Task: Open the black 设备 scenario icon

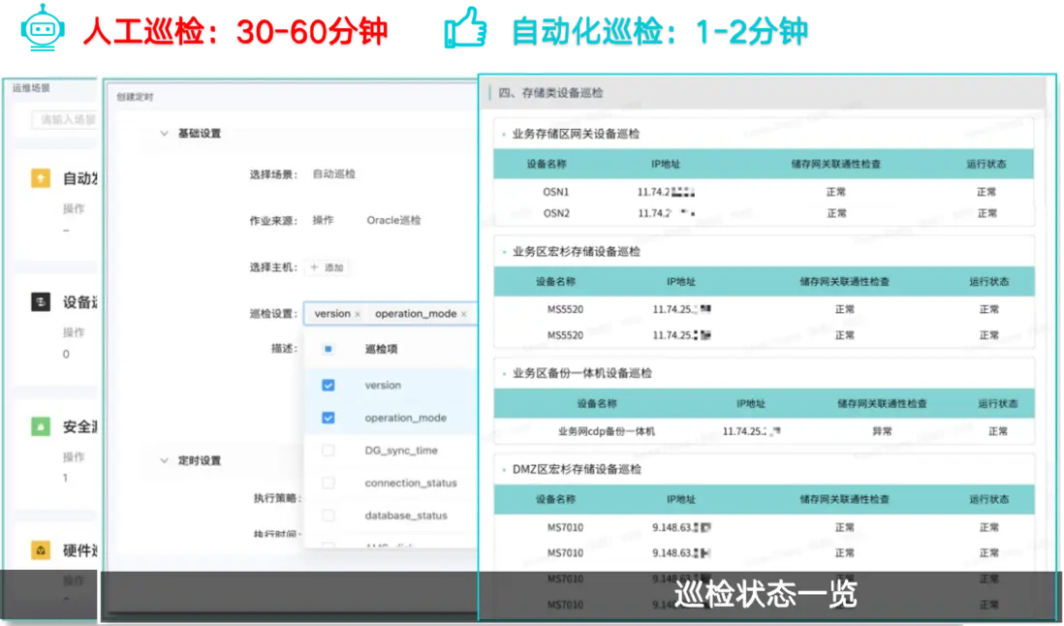Action: pos(41,301)
